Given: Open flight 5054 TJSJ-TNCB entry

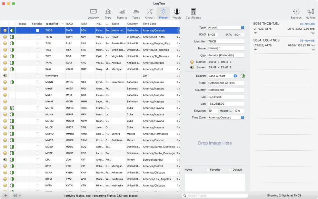Looking at the screenshot, I should point(284,45).
